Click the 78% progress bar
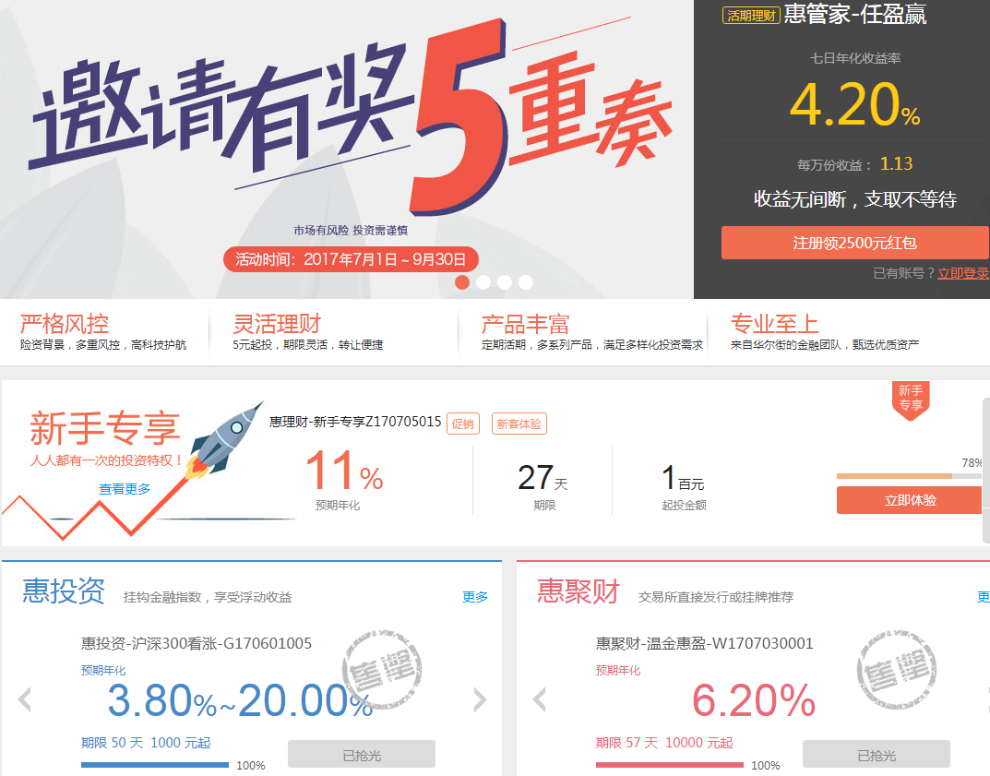This screenshot has width=990, height=776. pyautogui.click(x=909, y=476)
